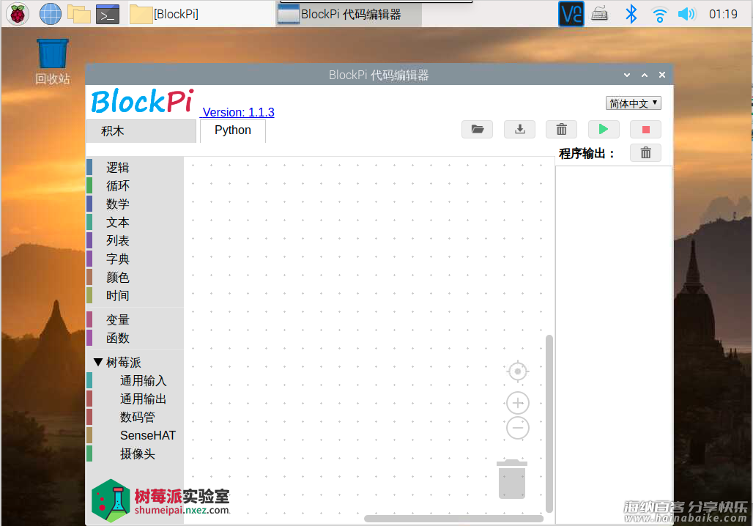Center the workspace with crosshair icon
Screen dimensions: 753x526
tap(518, 372)
